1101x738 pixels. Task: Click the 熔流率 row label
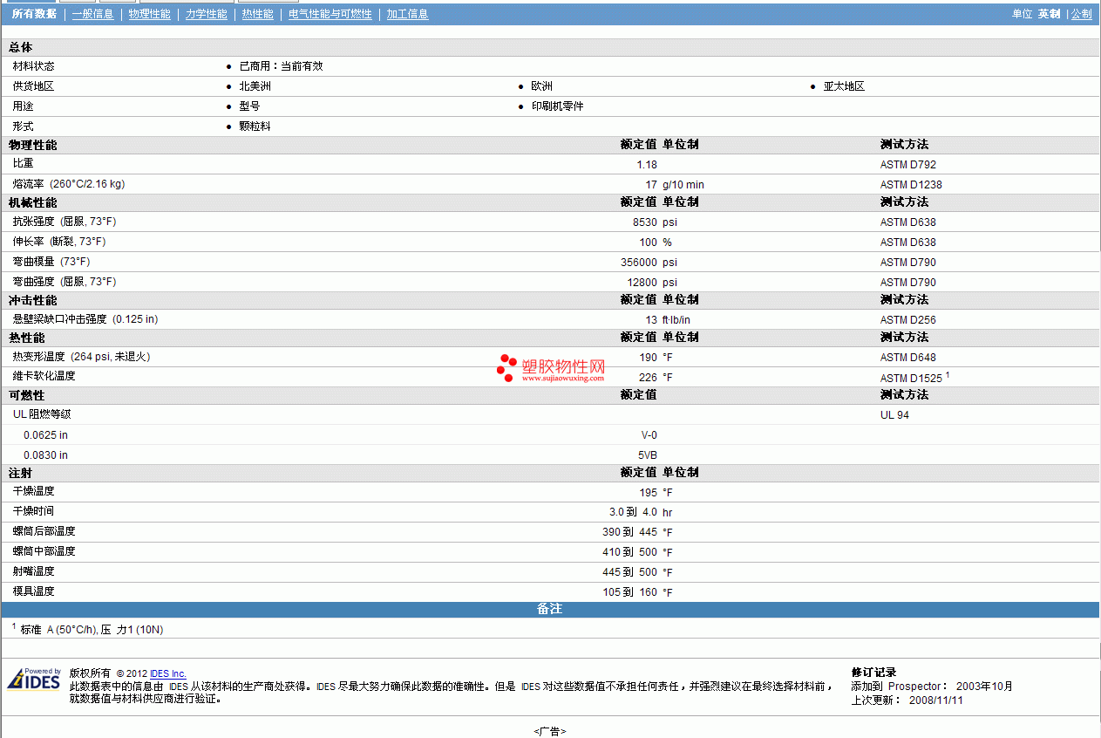tap(68, 184)
